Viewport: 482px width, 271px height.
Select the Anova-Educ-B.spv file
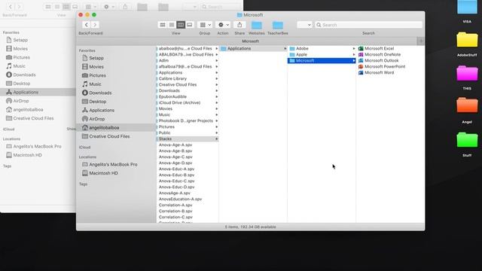point(176,175)
